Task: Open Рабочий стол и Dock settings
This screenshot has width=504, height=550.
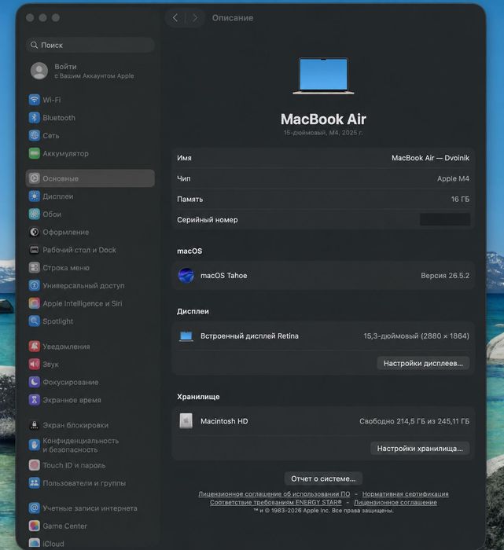Action: tap(90, 250)
